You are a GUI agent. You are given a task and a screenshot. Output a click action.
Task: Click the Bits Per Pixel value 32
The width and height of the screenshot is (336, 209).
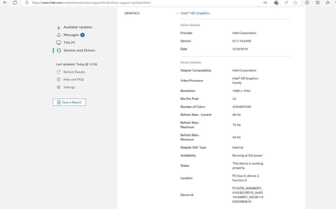[234, 99]
